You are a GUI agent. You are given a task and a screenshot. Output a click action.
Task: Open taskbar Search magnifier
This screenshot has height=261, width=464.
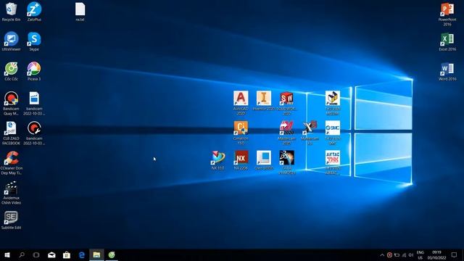[22, 254]
